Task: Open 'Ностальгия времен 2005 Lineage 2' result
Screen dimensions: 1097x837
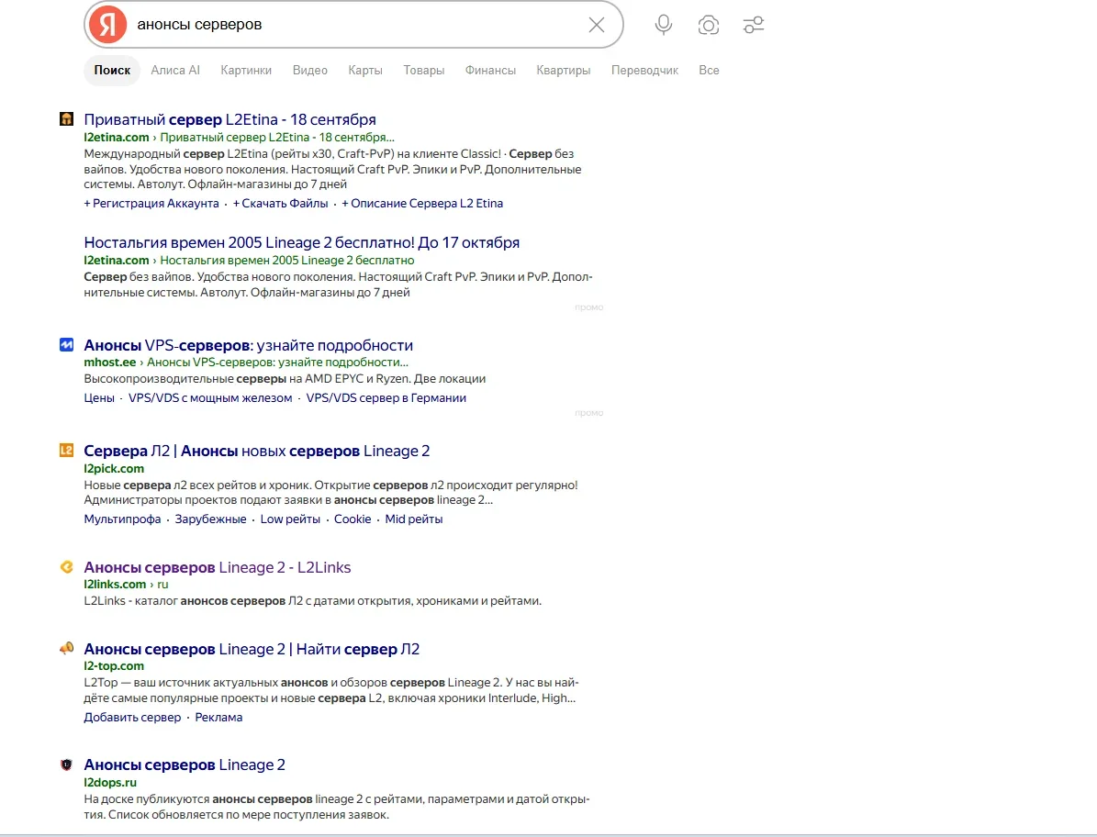Action: pos(301,242)
